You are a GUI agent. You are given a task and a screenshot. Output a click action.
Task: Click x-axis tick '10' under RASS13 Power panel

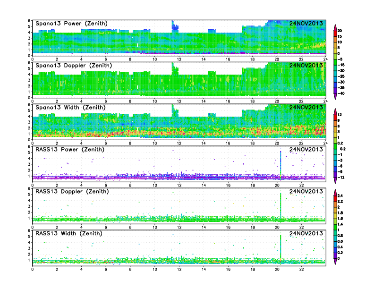(154, 185)
